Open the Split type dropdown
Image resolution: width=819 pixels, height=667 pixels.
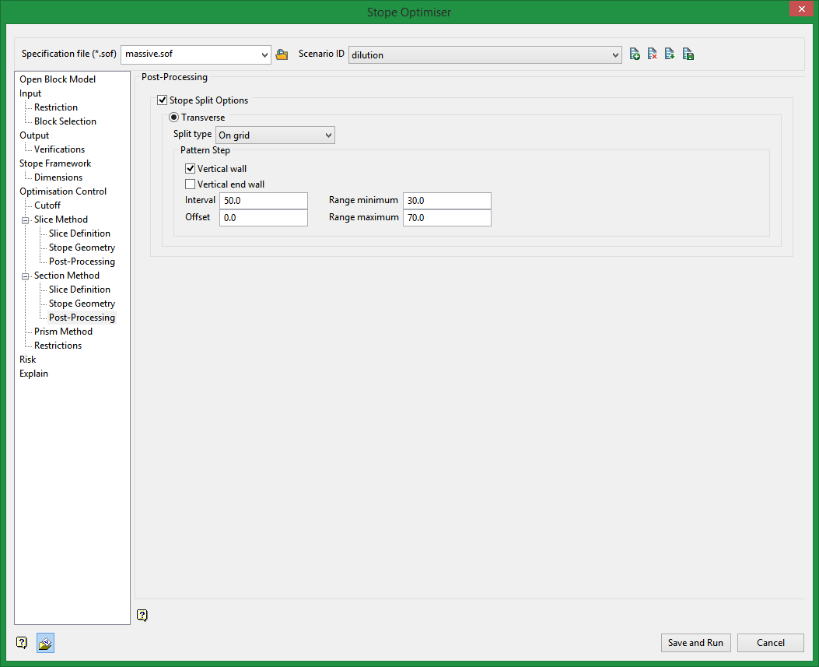pos(275,135)
